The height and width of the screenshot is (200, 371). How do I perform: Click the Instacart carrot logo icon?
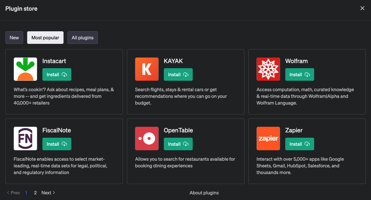25,69
